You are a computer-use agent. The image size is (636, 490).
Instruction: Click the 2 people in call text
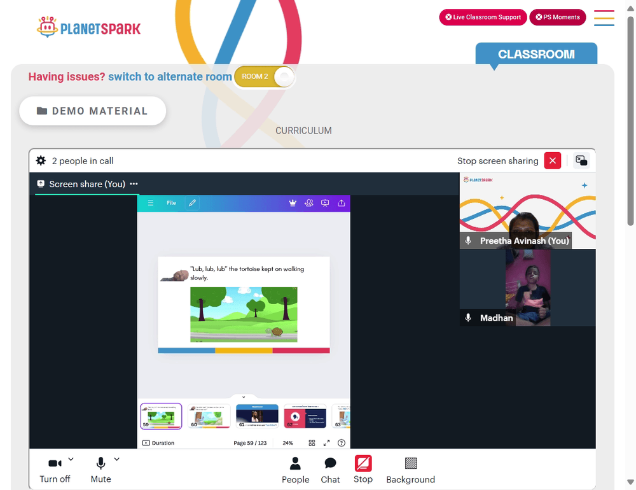83,161
